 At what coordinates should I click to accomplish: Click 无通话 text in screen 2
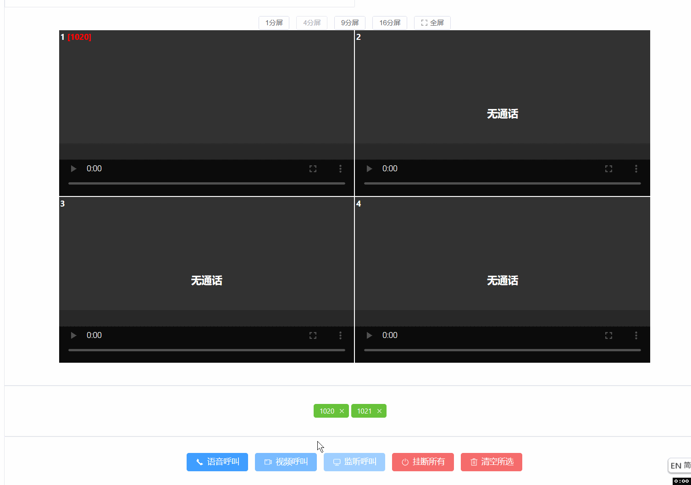(x=503, y=114)
